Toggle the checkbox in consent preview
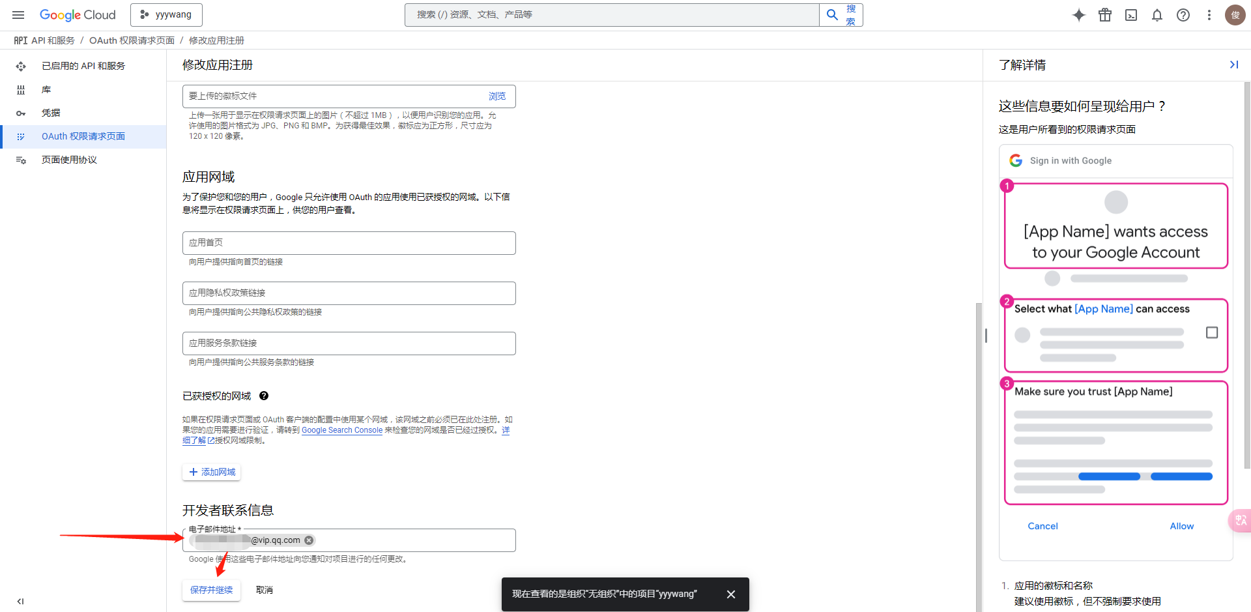The image size is (1251, 612). [1212, 332]
